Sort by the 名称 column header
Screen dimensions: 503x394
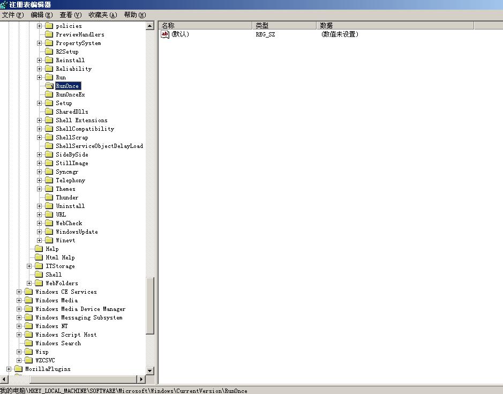click(205, 25)
